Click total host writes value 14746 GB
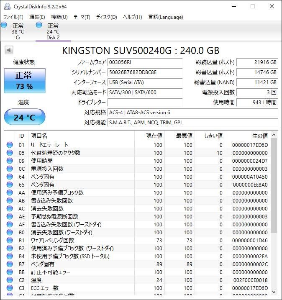The image size is (282, 300). pos(257,72)
